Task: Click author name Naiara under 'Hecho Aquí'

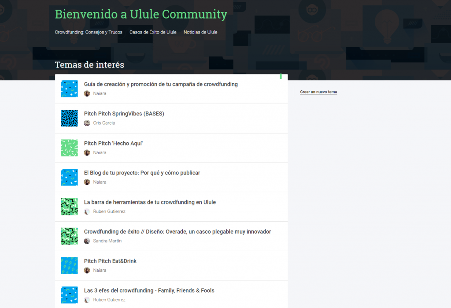Action: (x=100, y=152)
